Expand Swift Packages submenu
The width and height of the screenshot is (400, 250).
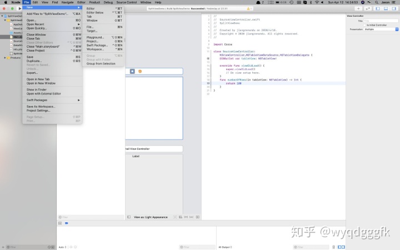(x=52, y=100)
